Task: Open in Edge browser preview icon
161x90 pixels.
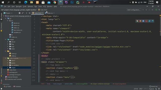Action: (x=153, y=21)
